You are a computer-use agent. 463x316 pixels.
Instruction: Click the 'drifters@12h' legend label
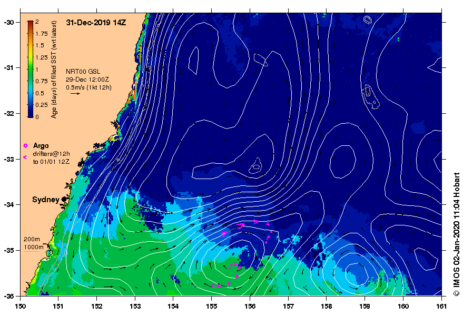52,154
